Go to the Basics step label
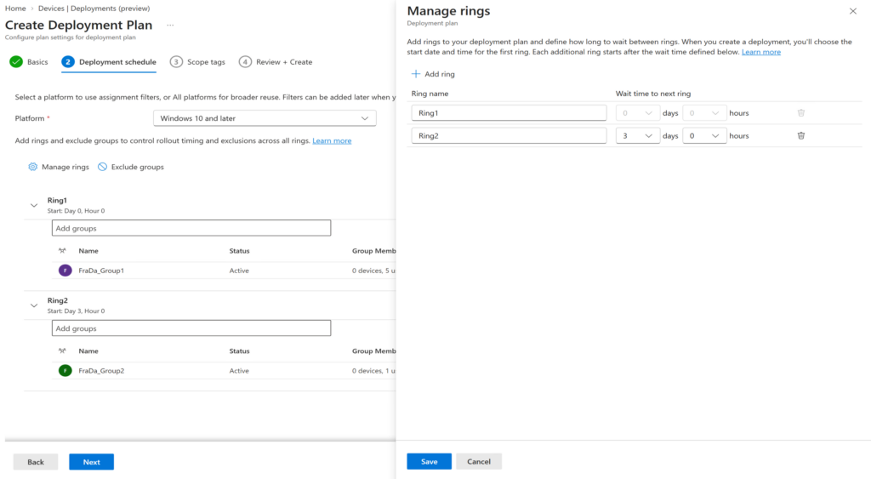 tap(37, 61)
